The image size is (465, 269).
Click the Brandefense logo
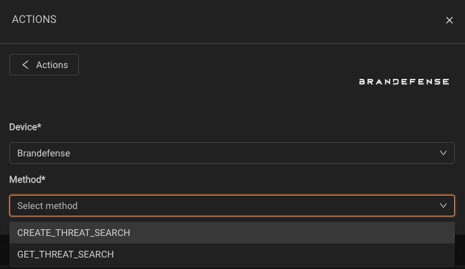pos(404,82)
